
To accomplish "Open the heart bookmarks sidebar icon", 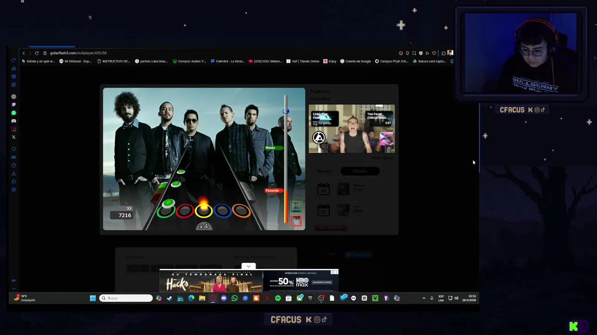I will (14, 149).
